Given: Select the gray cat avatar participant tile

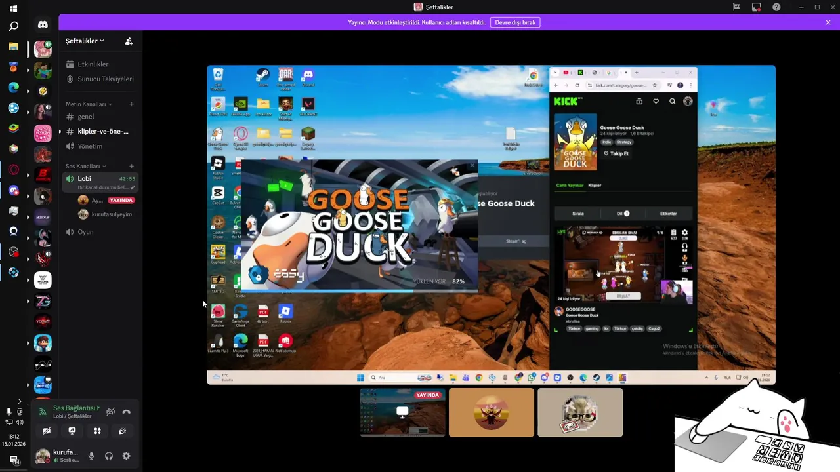Looking at the screenshot, I should [580, 412].
